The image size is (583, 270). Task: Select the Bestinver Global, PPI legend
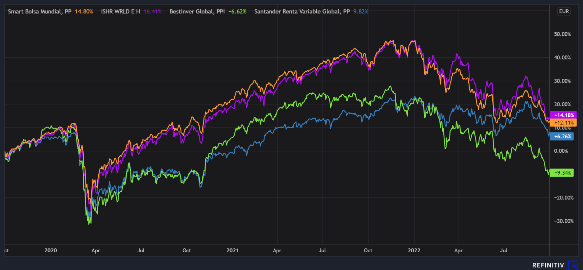pyautogui.click(x=197, y=12)
